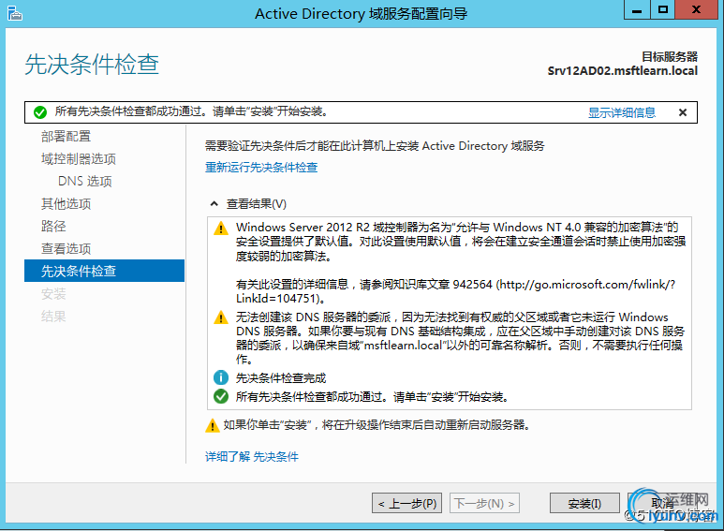Viewport: 724px width, 531px height.
Task: Open the DNS 选项 step
Action: coord(85,181)
